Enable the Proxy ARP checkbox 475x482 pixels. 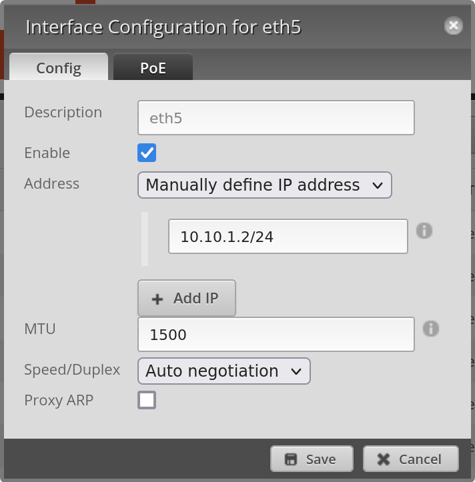(x=147, y=400)
